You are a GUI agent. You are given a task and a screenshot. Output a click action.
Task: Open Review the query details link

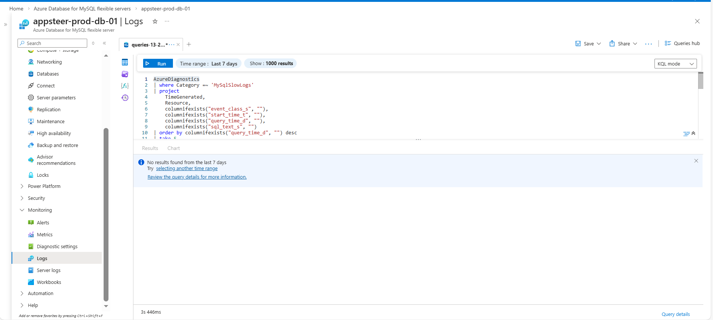click(197, 177)
